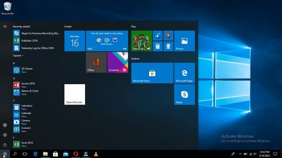Launch the Camera app

click(36, 122)
